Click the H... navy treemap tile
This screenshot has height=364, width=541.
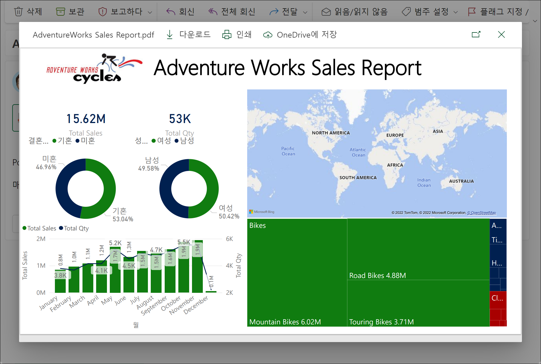click(x=498, y=256)
